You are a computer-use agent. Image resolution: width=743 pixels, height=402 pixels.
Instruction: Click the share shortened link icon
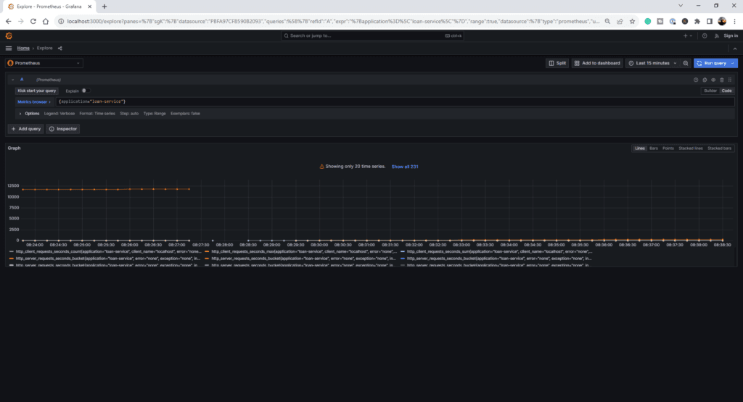pyautogui.click(x=59, y=49)
